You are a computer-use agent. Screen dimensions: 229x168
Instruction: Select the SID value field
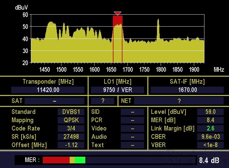132,112
